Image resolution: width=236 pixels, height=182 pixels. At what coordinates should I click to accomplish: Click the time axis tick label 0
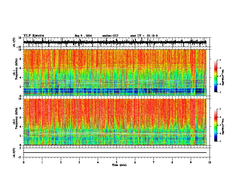[x=24, y=162]
